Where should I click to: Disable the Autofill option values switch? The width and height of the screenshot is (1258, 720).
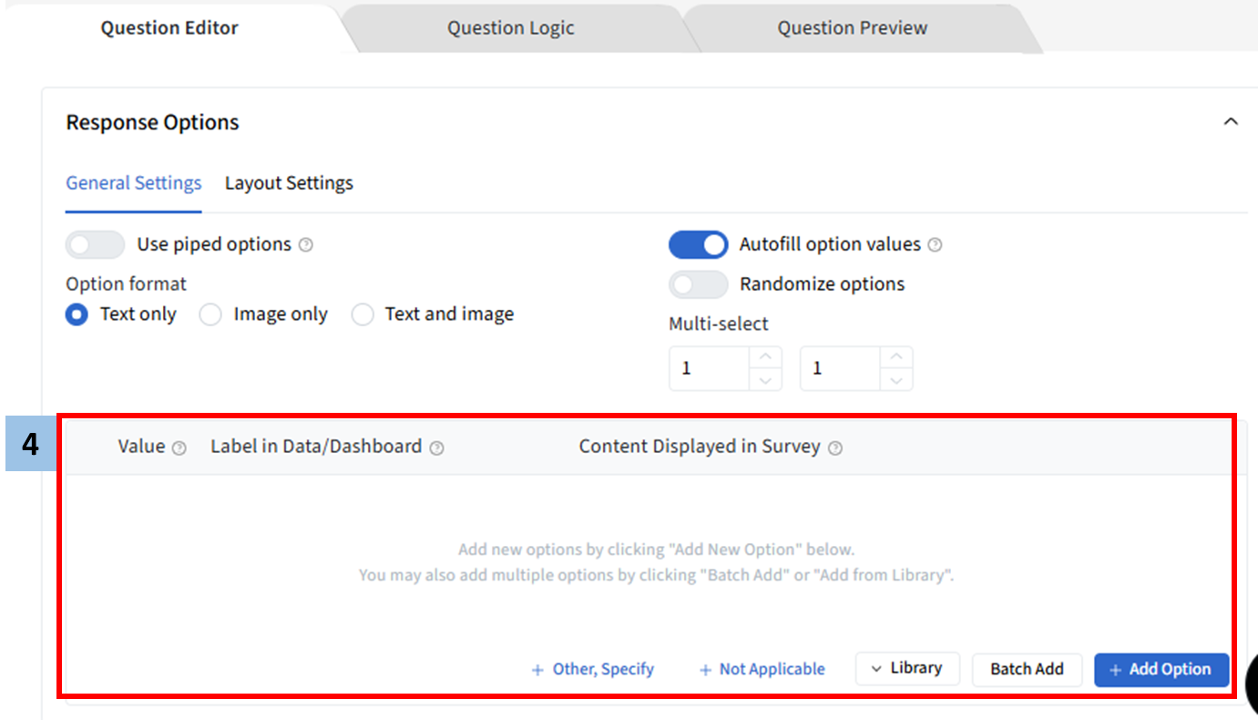click(x=699, y=244)
